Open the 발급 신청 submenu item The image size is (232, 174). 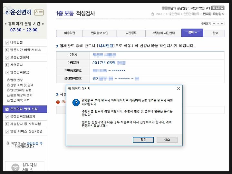16,80
